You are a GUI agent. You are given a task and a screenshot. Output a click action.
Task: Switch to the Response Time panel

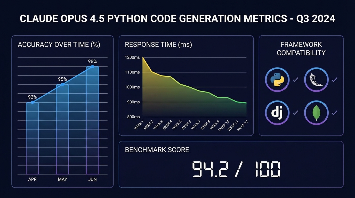tap(158, 44)
